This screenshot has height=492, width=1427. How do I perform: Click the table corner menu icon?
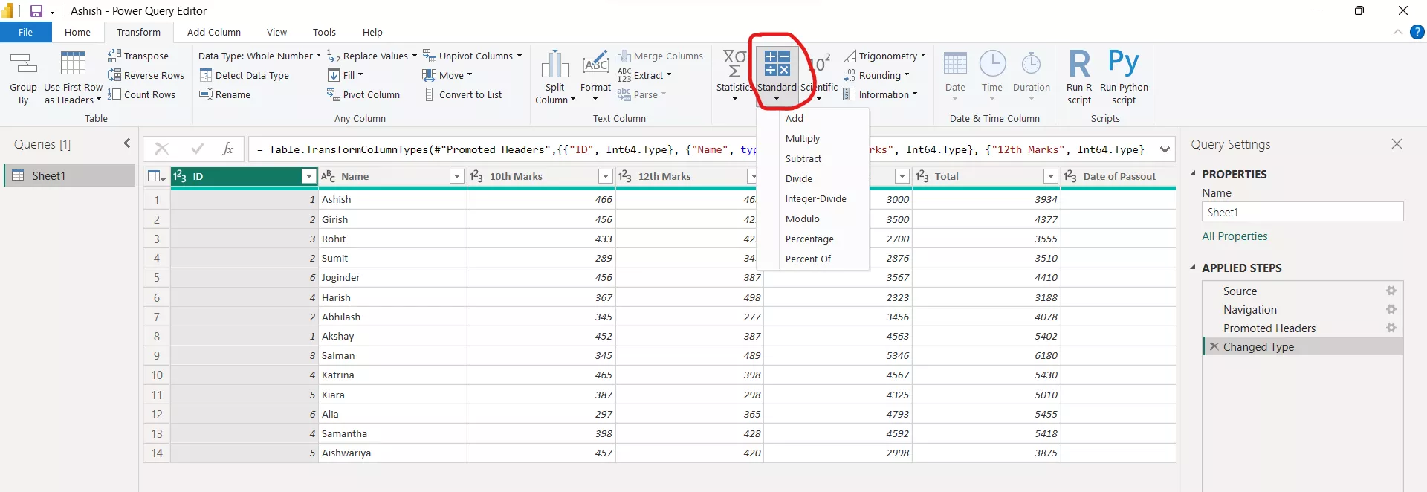coord(156,176)
